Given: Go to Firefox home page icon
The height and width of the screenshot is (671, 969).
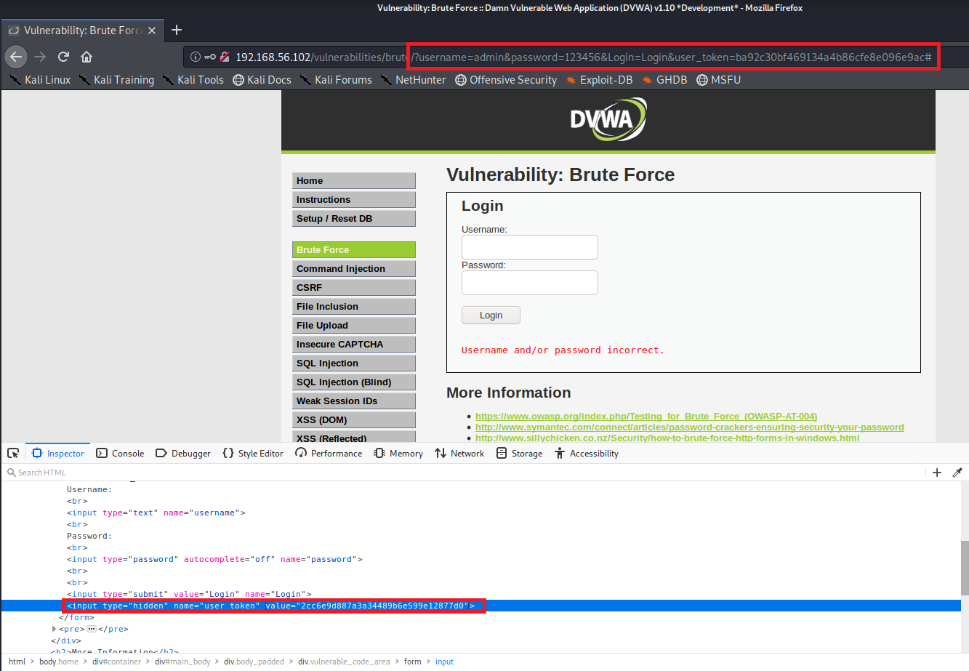Looking at the screenshot, I should 87,57.
